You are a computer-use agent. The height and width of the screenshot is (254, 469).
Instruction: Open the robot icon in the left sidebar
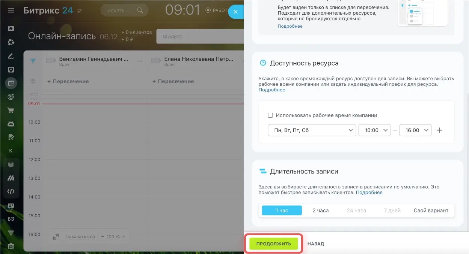click(11, 124)
